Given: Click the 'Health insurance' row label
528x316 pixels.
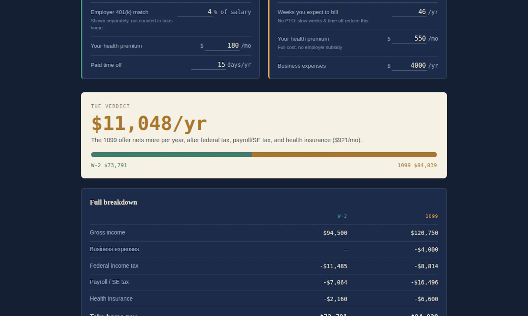Looking at the screenshot, I should (111, 298).
